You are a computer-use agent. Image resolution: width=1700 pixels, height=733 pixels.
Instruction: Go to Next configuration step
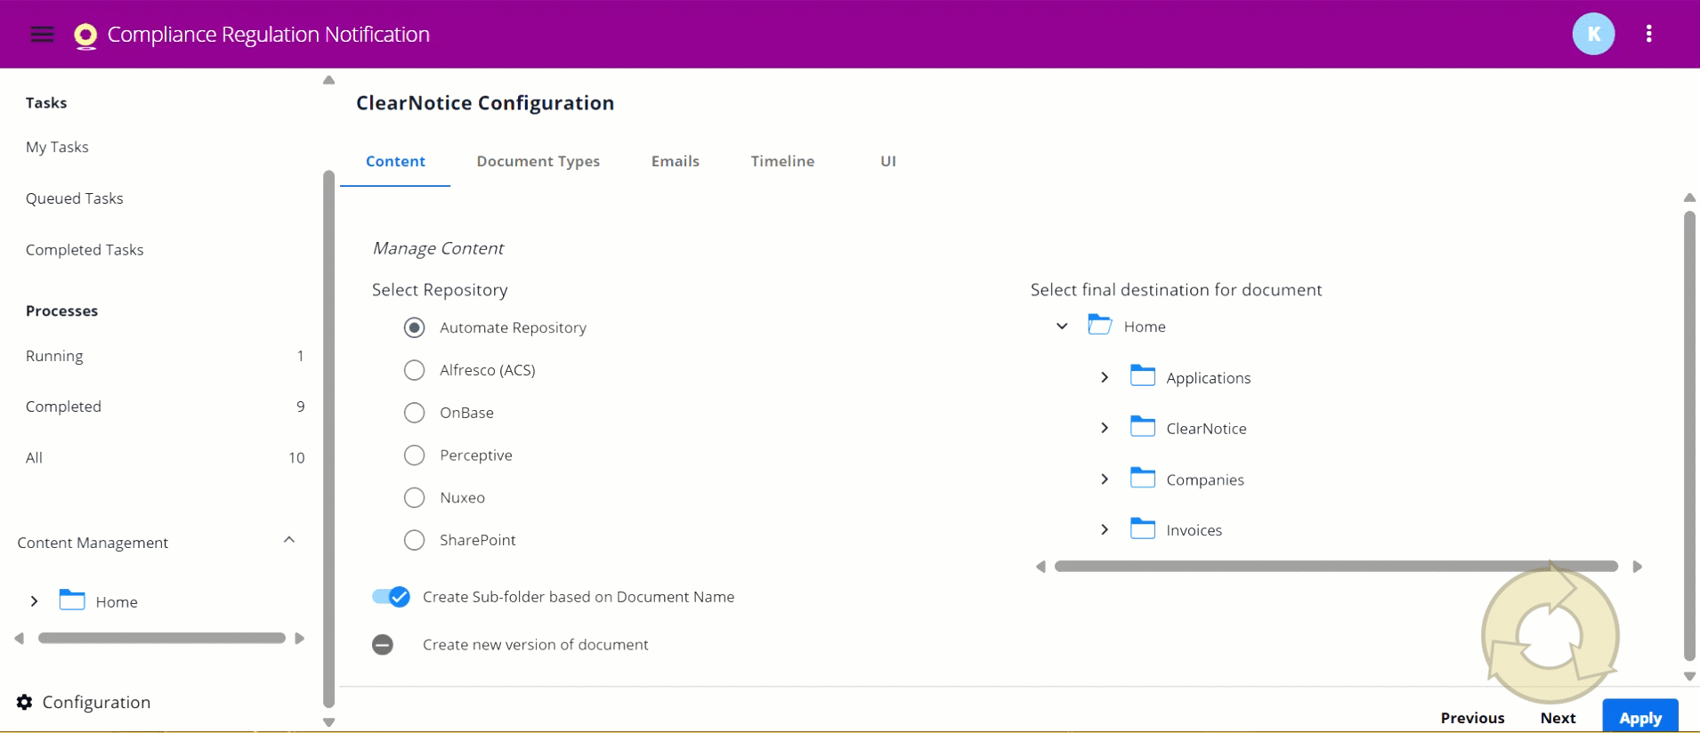1558,717
